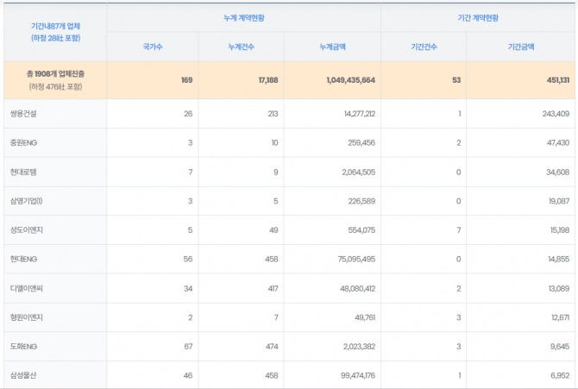Sort by the 누계건수 column header
Viewport: 578px width, 389px height.
243,47
